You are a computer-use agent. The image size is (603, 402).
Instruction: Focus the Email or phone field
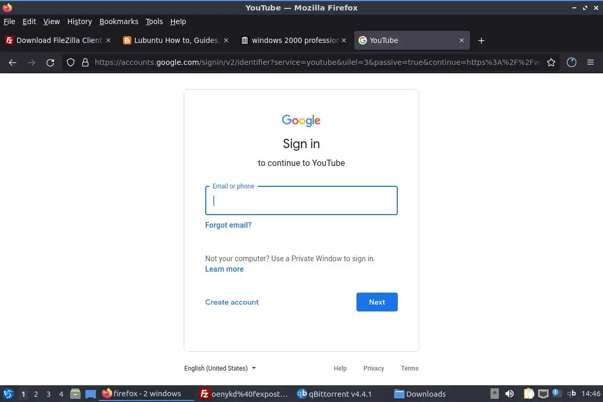click(301, 200)
